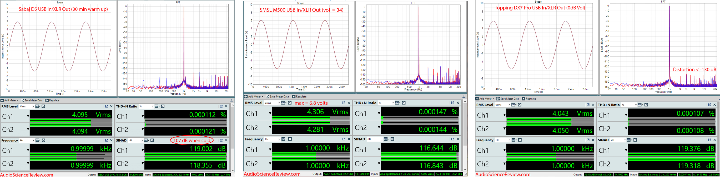Open display options menu for Topping DX7 THD+N Ratio meter

(x=640, y=105)
